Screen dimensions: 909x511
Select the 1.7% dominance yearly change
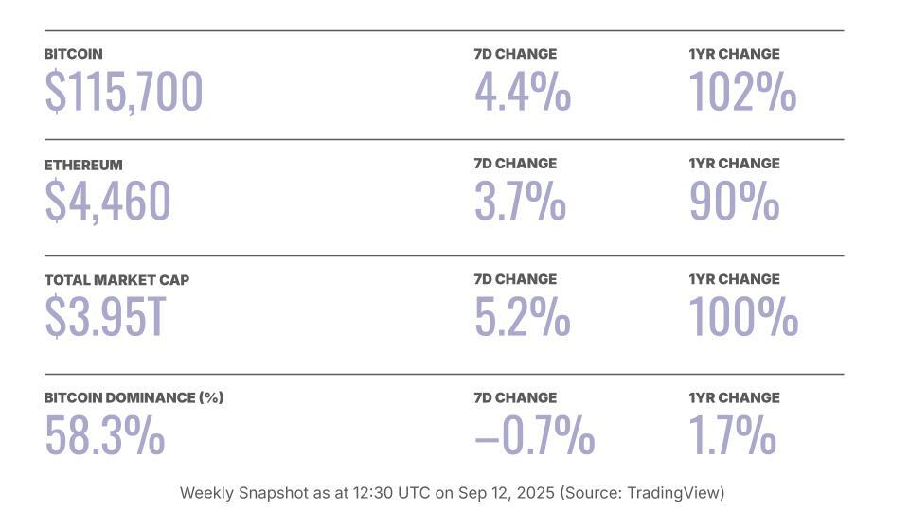[732, 435]
